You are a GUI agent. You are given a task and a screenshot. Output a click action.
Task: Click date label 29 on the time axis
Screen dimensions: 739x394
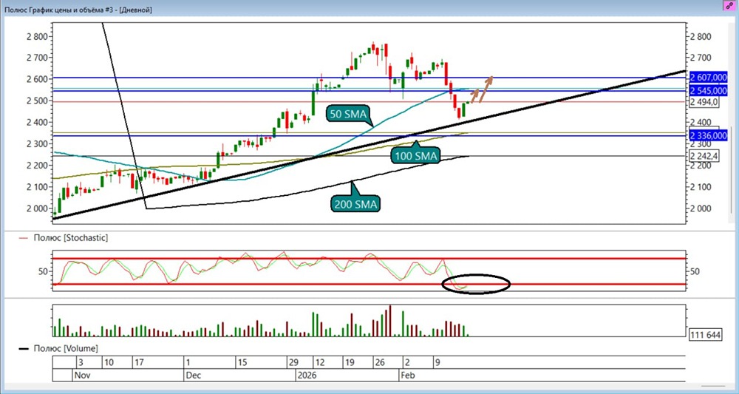click(293, 363)
